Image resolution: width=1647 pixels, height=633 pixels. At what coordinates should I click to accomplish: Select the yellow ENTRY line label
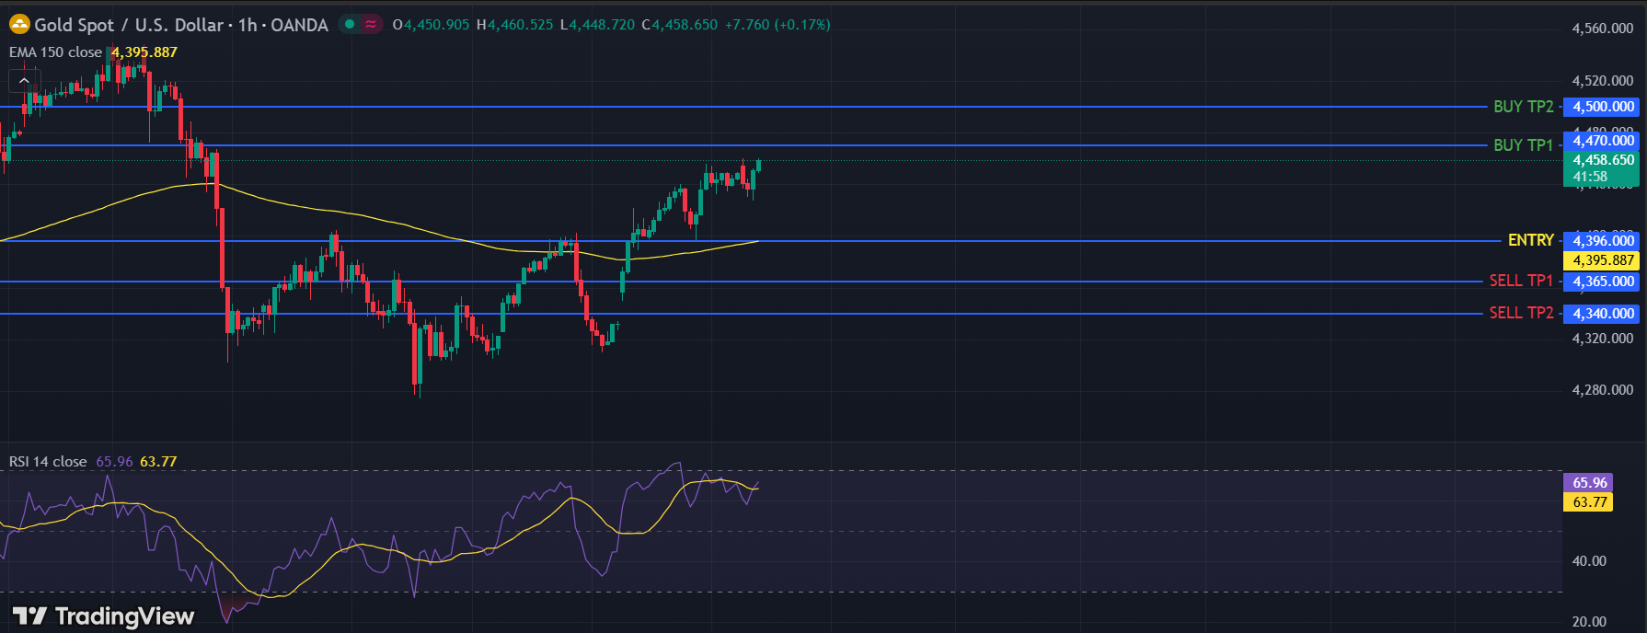(1530, 240)
